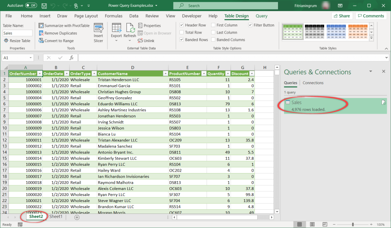Open Discount column filter dropdown
Viewport: 391px width, 228px height.
252,74
